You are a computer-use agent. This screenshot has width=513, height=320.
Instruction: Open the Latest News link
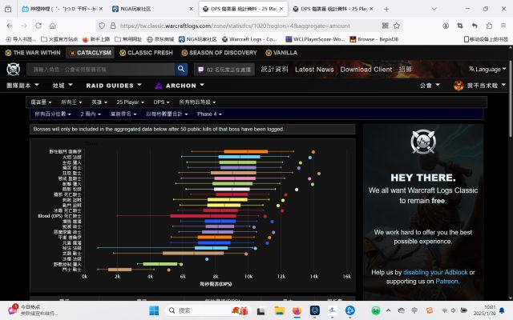(314, 70)
